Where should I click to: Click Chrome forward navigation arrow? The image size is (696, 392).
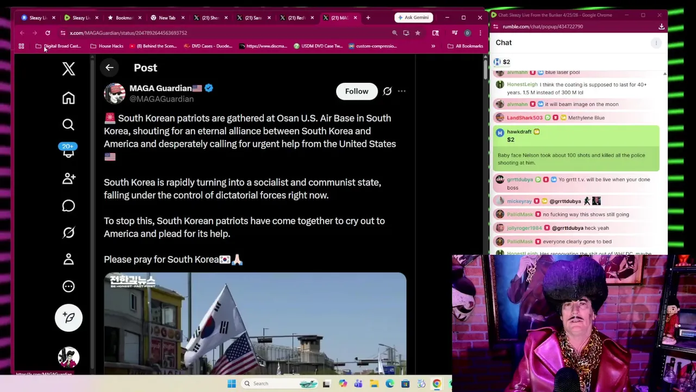click(35, 33)
